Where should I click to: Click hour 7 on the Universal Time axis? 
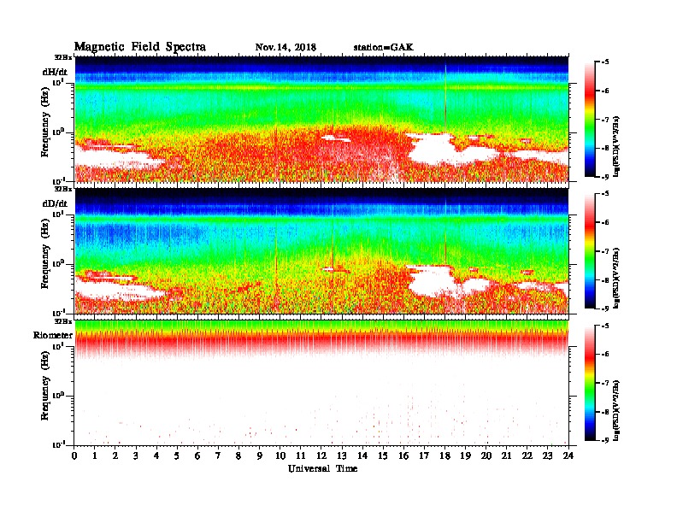(219, 456)
